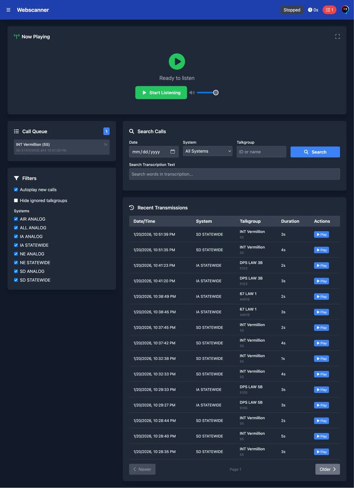Click the large green play circle
354x488 pixels.
pyautogui.click(x=177, y=62)
